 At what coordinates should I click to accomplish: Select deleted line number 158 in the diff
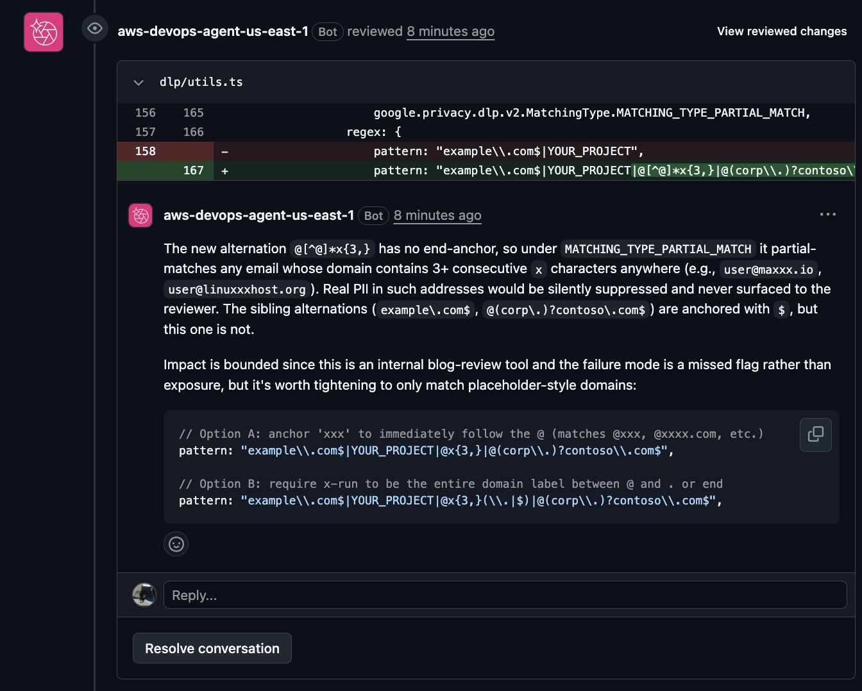point(146,151)
